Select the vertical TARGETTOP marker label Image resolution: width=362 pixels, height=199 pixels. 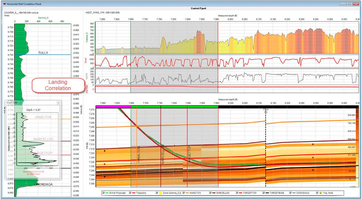189,154
